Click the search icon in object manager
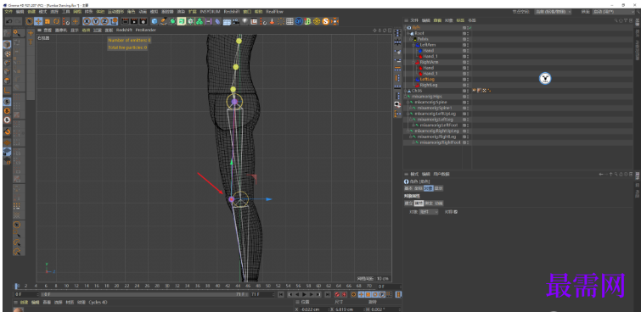 [x=616, y=20]
